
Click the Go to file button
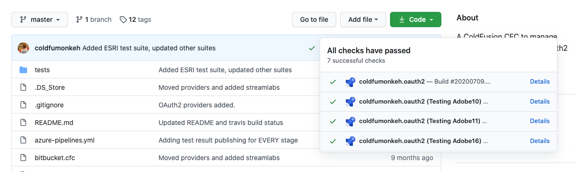click(314, 19)
